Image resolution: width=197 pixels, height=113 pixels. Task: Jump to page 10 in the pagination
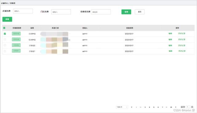pos(171,107)
